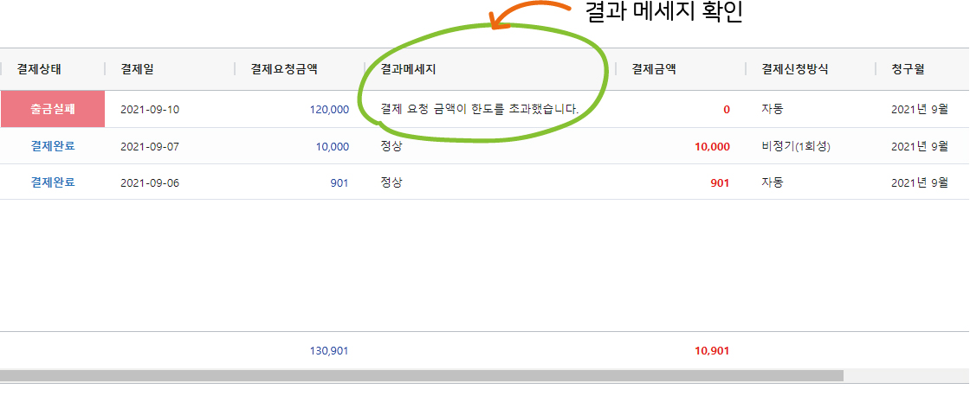Image resolution: width=970 pixels, height=396 pixels.
Task: Click the requested amount 10,000 in blue
Action: point(333,147)
